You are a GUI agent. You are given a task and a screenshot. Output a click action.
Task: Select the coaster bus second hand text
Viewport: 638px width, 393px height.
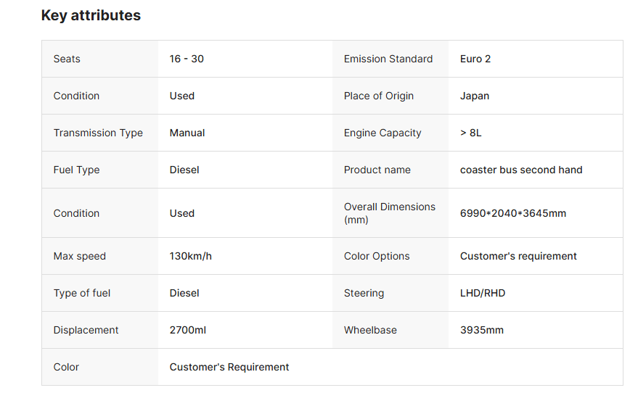[x=521, y=170]
